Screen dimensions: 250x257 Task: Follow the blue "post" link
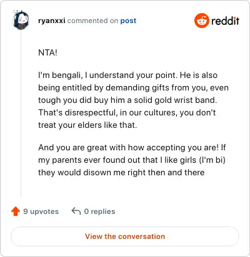pos(128,21)
